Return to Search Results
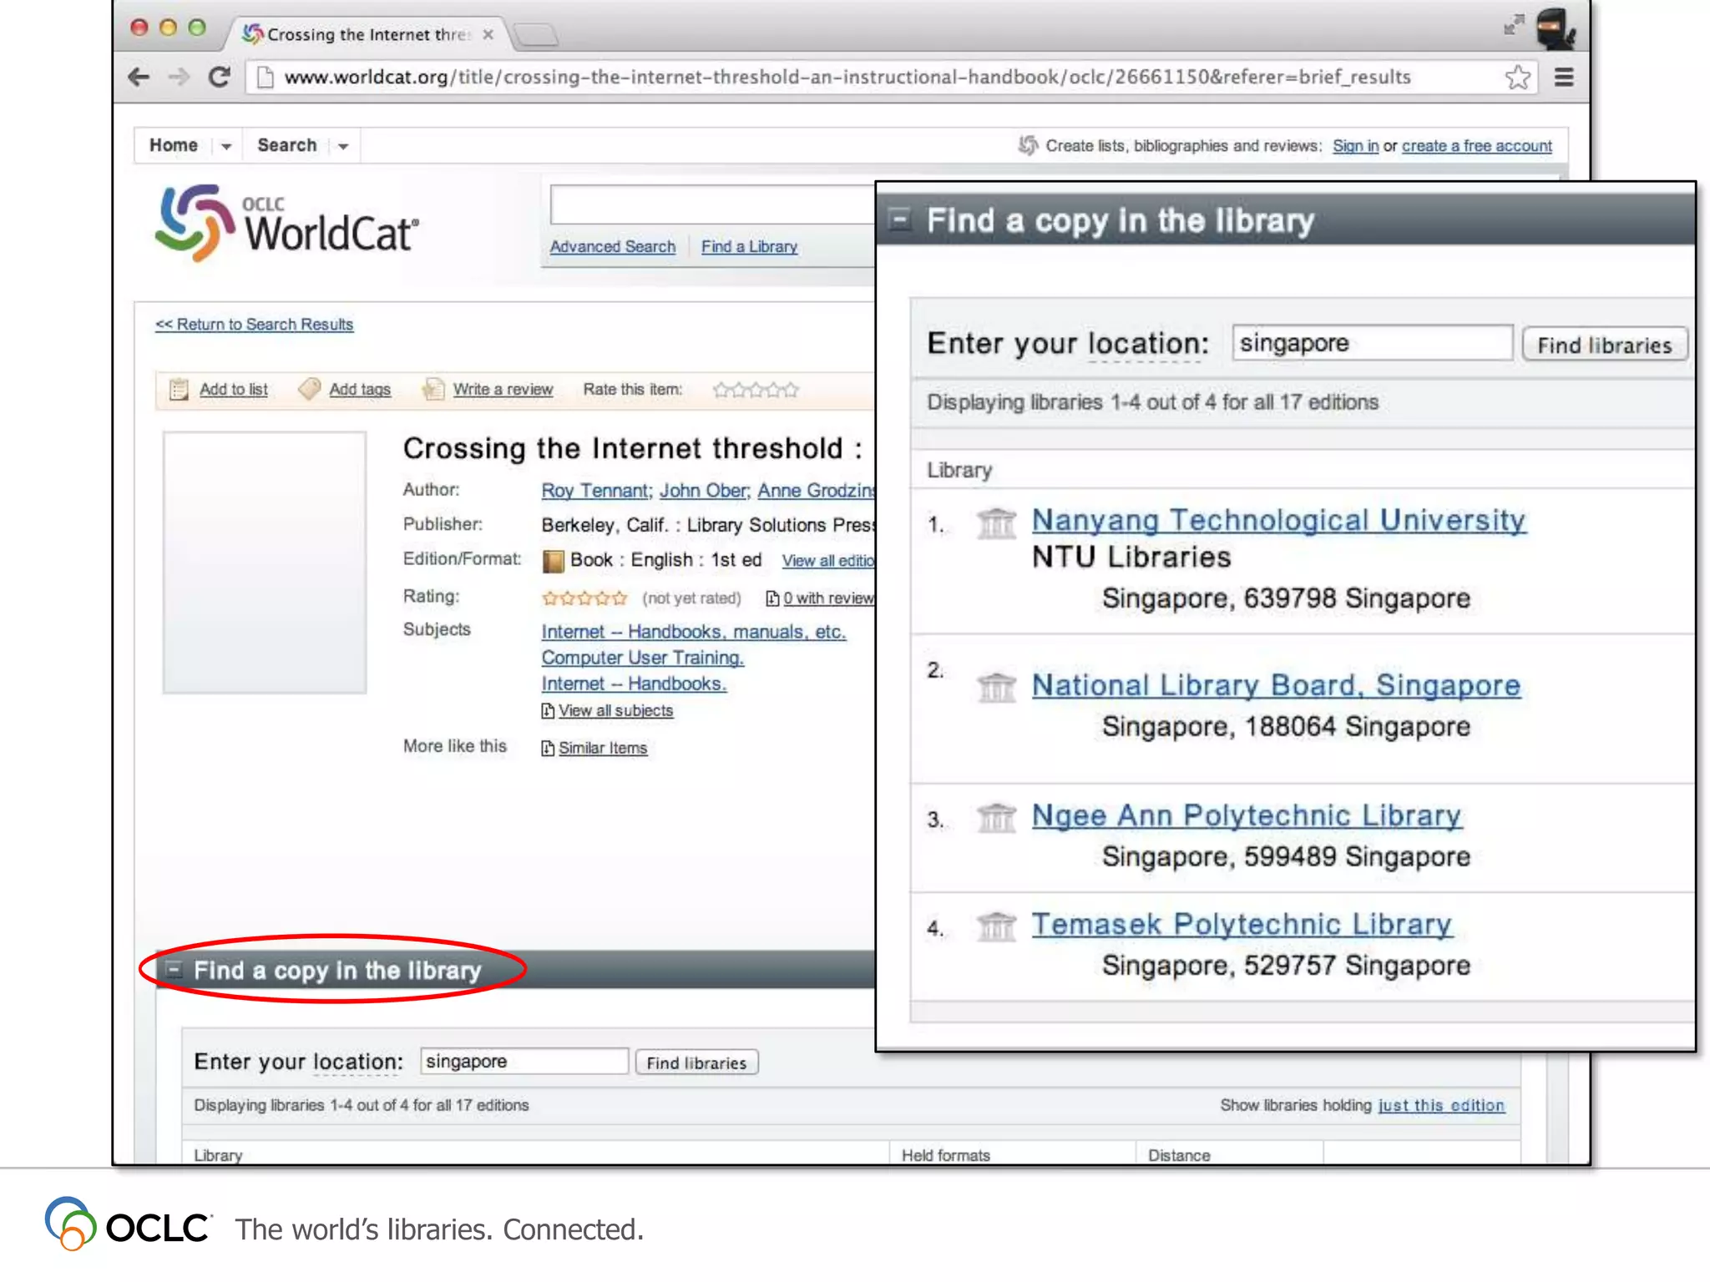 (254, 325)
